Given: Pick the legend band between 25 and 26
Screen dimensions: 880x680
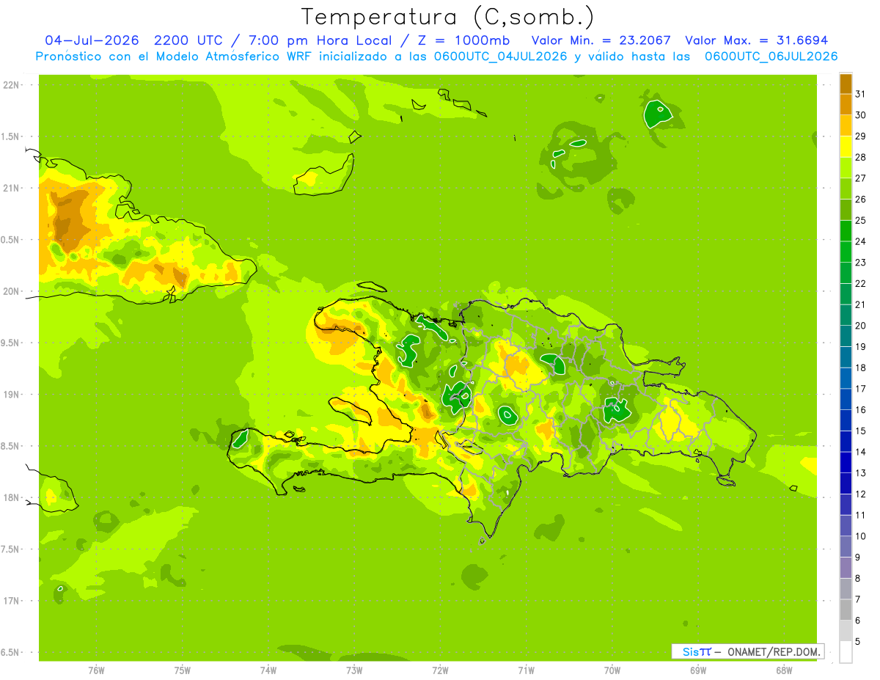Looking at the screenshot, I should tap(846, 210).
